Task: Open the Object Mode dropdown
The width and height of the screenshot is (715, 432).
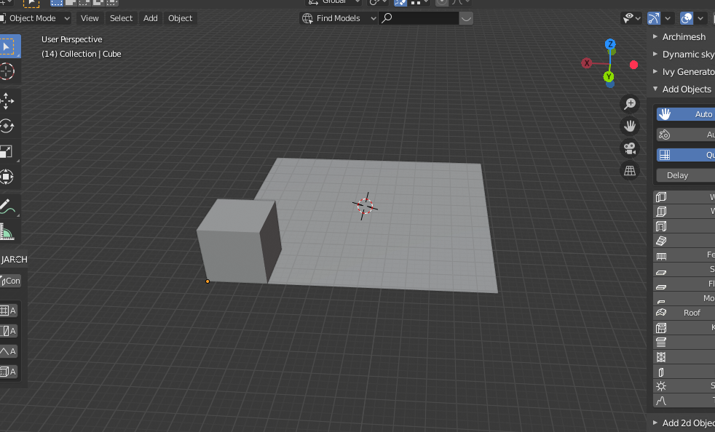Action: (x=36, y=18)
